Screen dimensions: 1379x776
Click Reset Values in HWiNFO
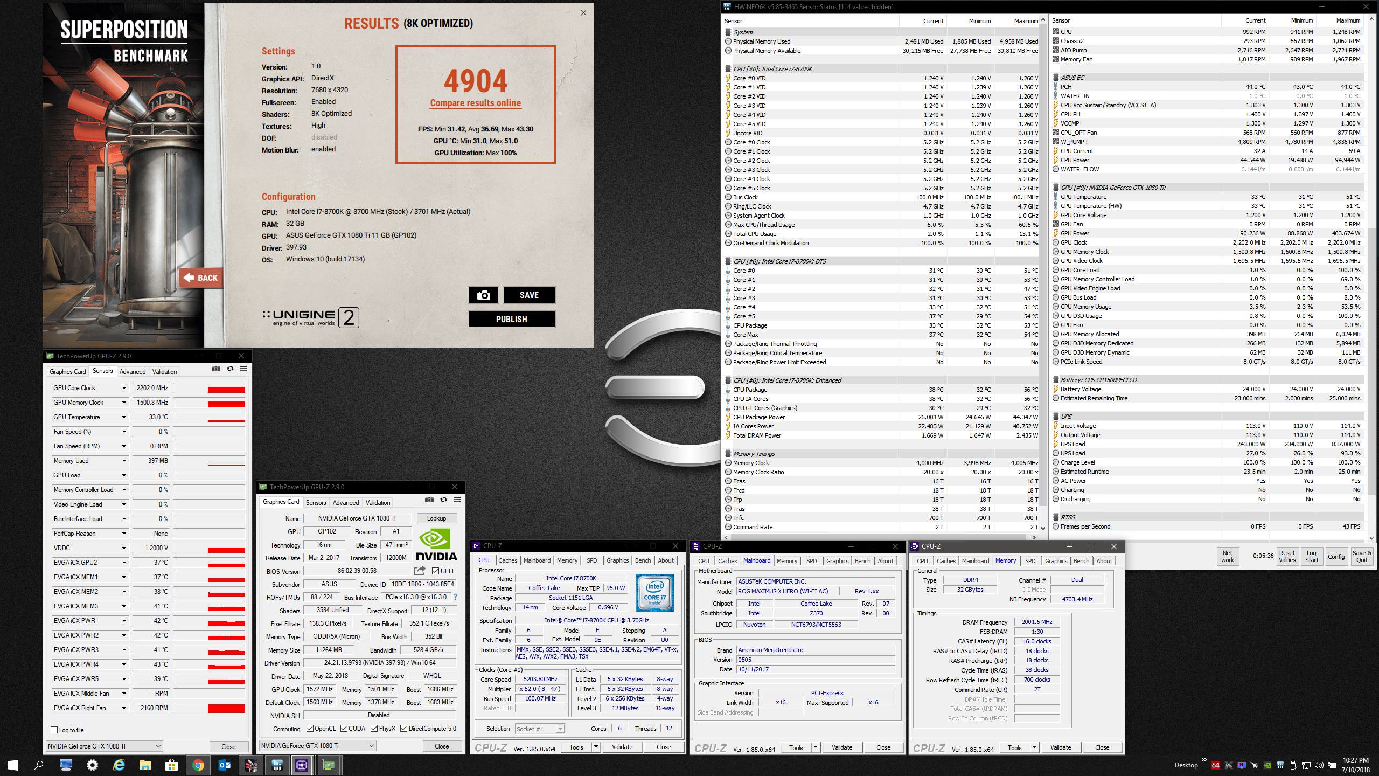tap(1287, 556)
